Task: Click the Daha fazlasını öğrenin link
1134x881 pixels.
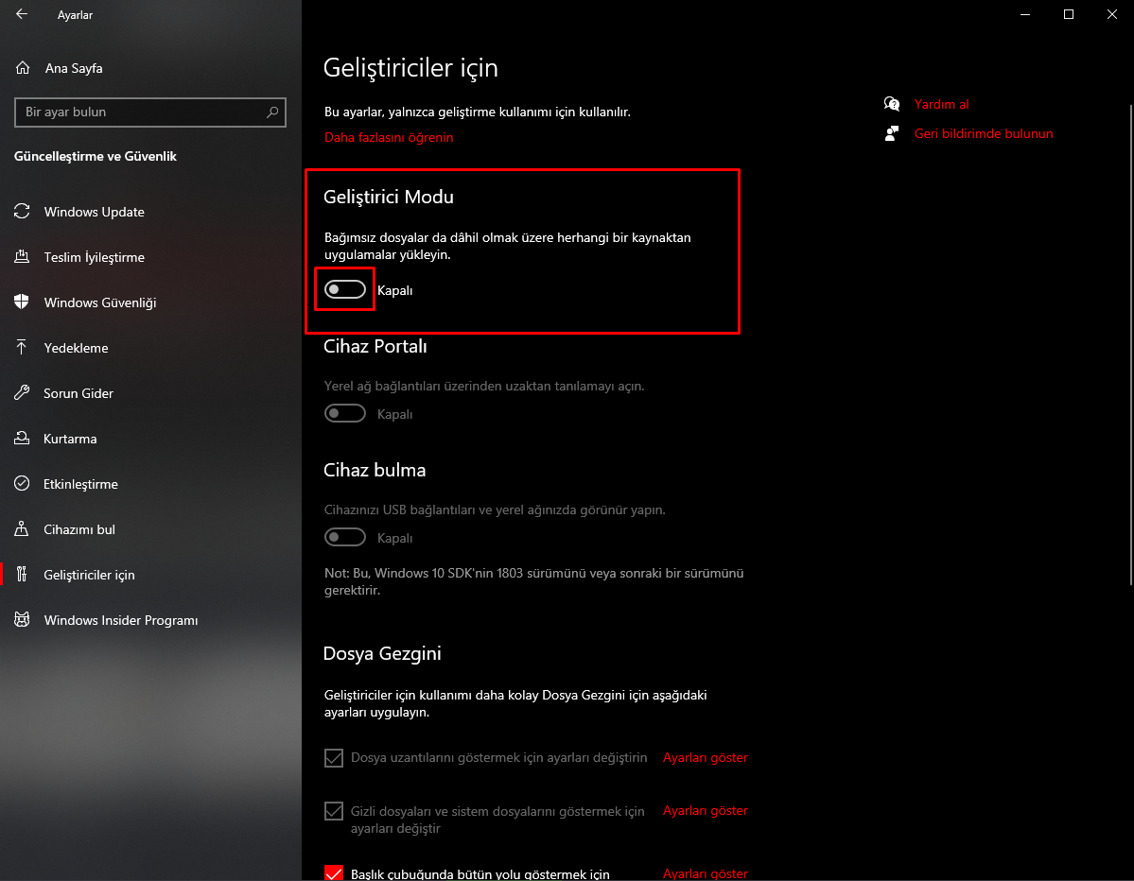Action: pos(389,137)
